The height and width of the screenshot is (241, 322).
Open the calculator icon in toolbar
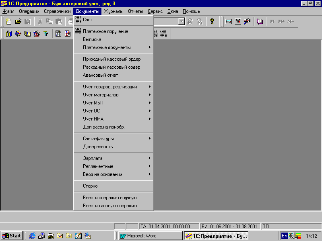tap(229, 22)
